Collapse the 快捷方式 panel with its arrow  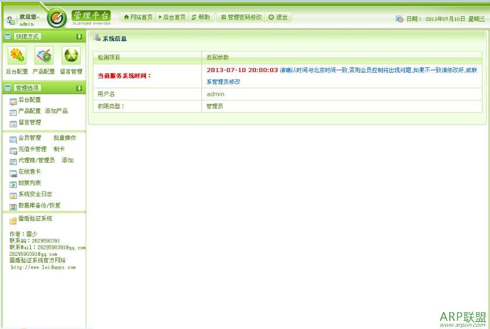pyautogui.click(x=79, y=37)
